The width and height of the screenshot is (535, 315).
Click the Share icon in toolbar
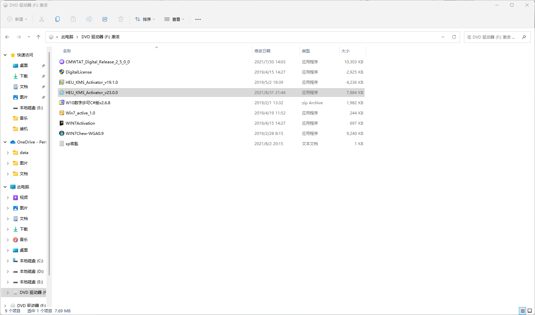[105, 19]
